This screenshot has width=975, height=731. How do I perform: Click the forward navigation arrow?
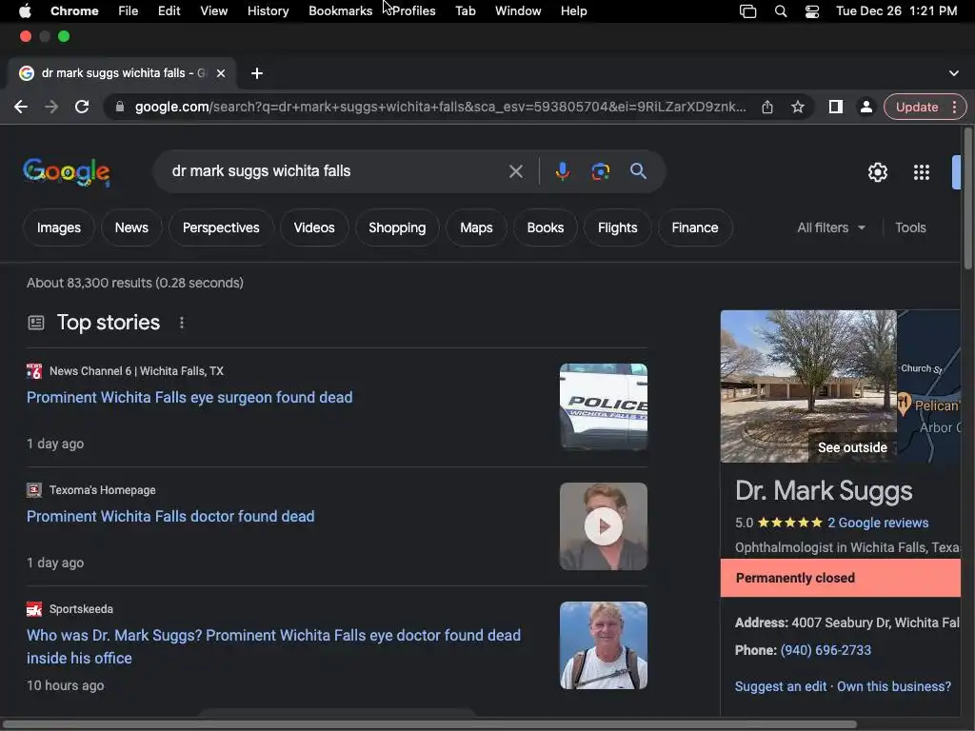tap(51, 107)
